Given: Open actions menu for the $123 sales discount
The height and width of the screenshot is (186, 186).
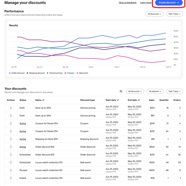Looking at the screenshot, I should click(x=11, y=108).
